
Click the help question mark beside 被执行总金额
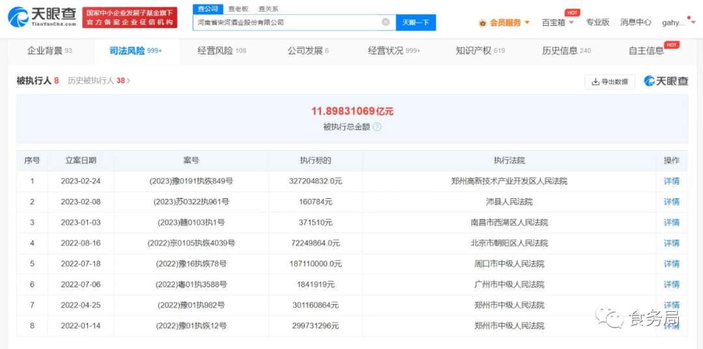pyautogui.click(x=377, y=127)
